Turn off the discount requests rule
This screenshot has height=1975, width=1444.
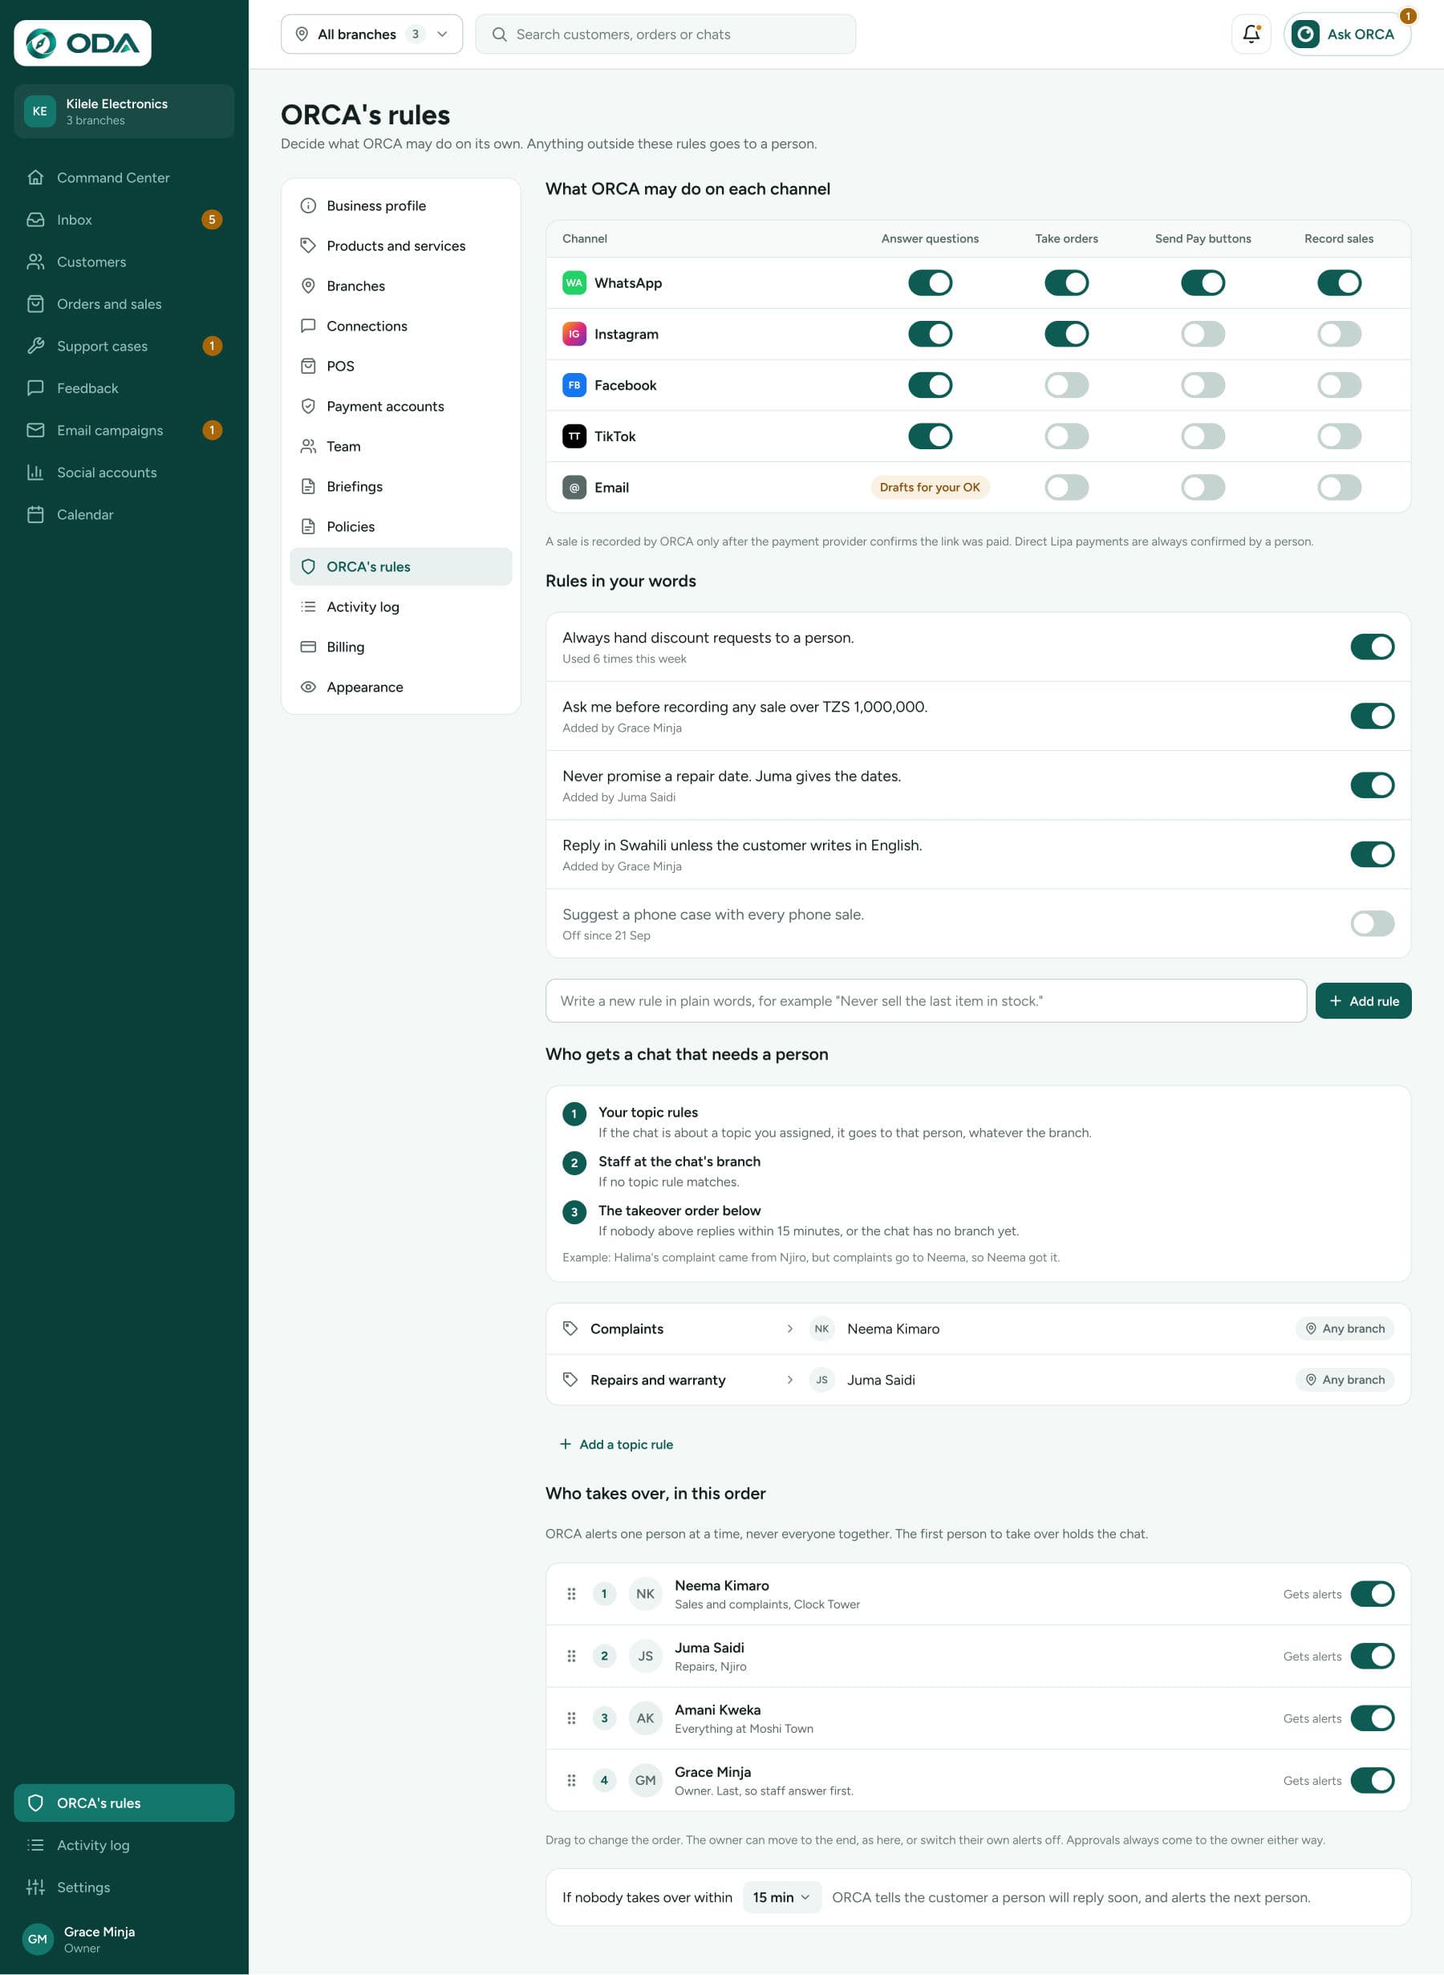pos(1373,647)
